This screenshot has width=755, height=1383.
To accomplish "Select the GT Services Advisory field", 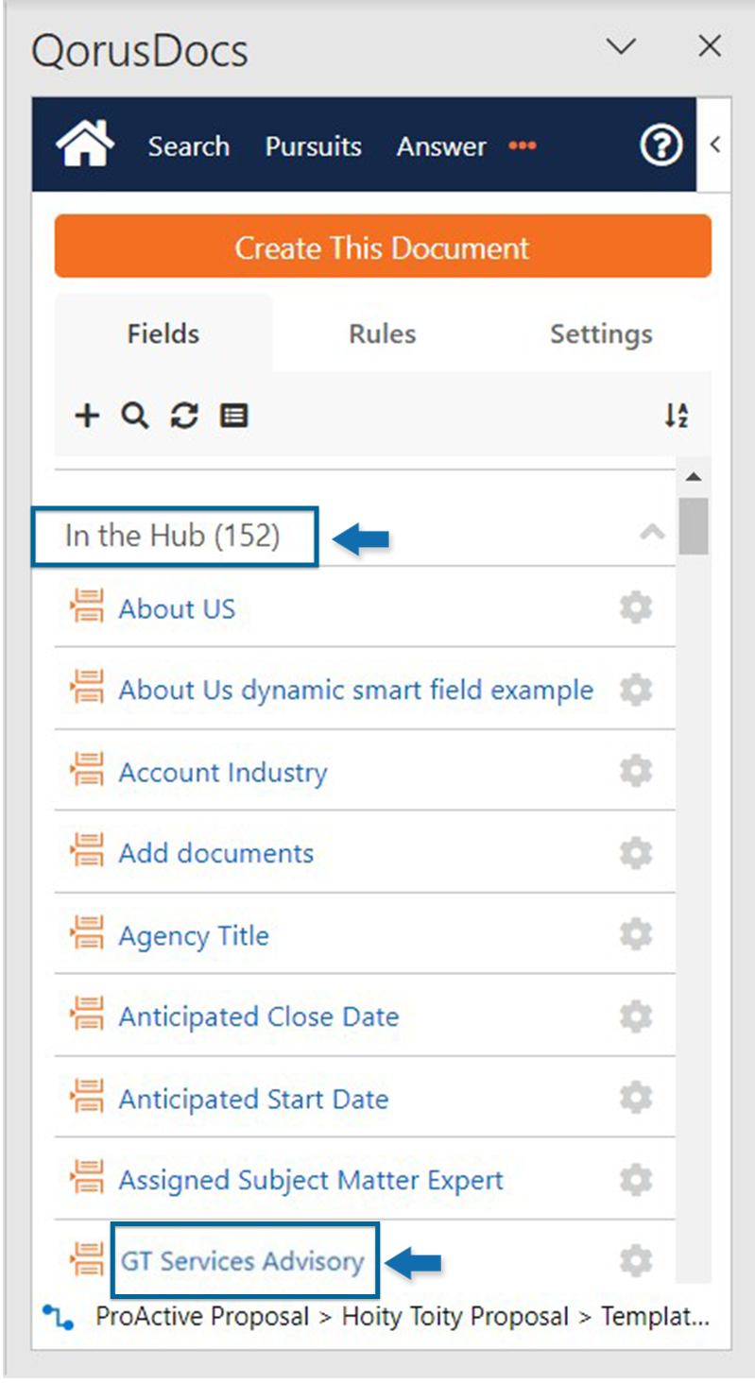I will point(243,1260).
